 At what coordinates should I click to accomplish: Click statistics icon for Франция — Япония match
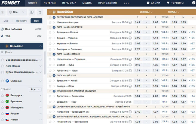click(x=130, y=32)
